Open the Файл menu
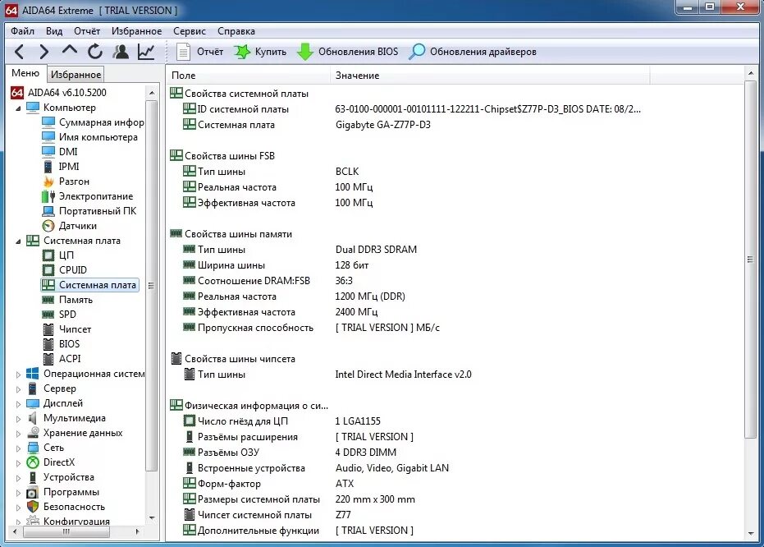The height and width of the screenshot is (547, 764). coord(22,31)
